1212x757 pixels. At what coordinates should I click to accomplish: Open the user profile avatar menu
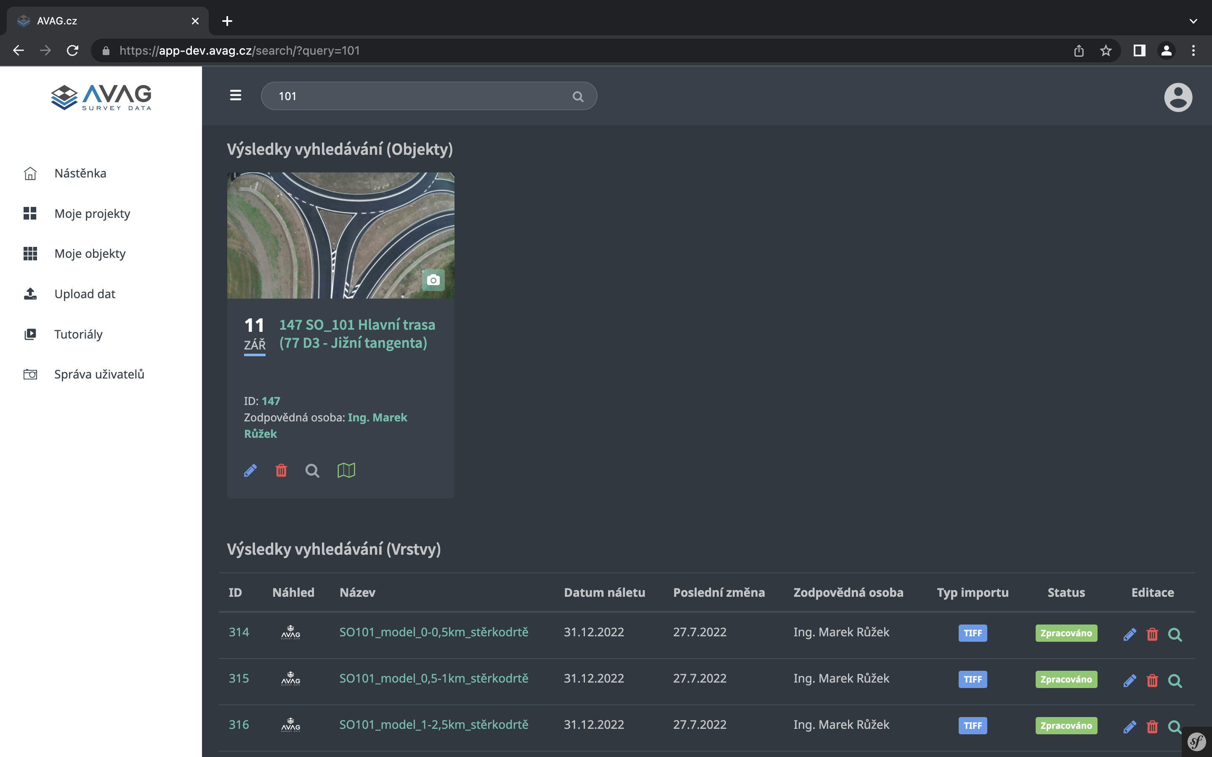pyautogui.click(x=1177, y=97)
